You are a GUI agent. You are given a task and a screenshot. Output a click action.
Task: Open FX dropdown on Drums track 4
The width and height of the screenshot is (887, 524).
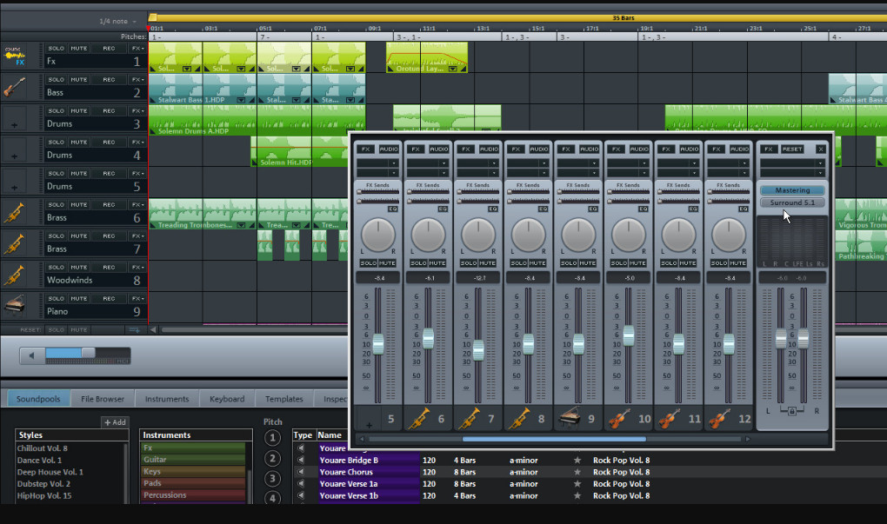coord(137,143)
